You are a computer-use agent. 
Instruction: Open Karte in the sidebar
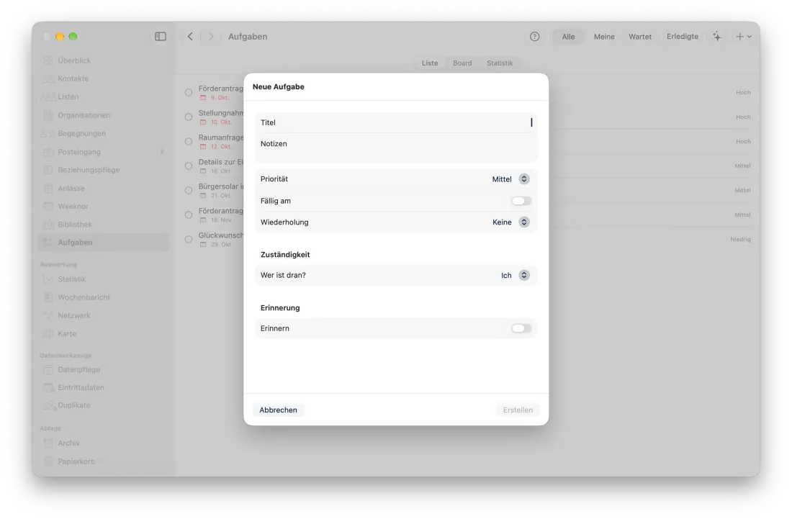104,334
